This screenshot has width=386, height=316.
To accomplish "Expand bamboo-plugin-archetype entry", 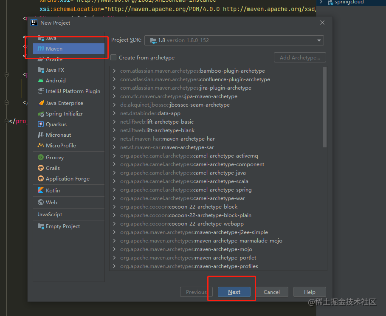I will coord(114,71).
